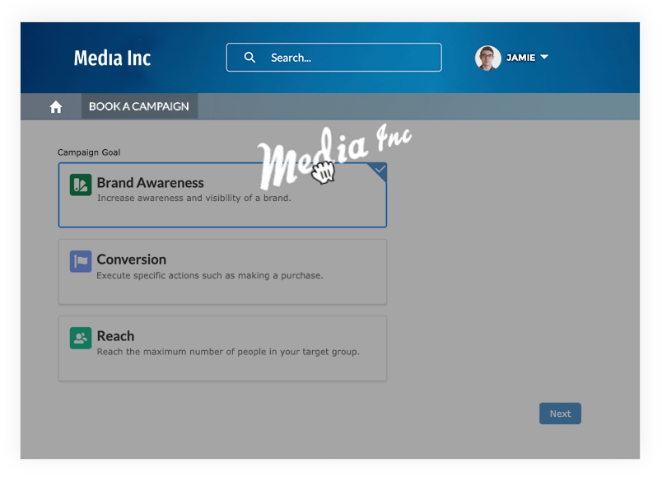Click the search magnifier icon
The image size is (662, 482).
(x=249, y=57)
